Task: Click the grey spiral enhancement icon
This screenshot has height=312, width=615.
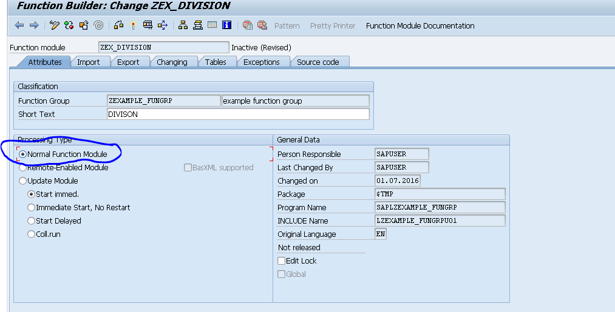Action: tap(99, 25)
